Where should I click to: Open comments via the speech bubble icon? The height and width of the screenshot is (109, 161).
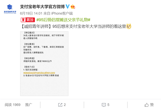(x=104, y=105)
